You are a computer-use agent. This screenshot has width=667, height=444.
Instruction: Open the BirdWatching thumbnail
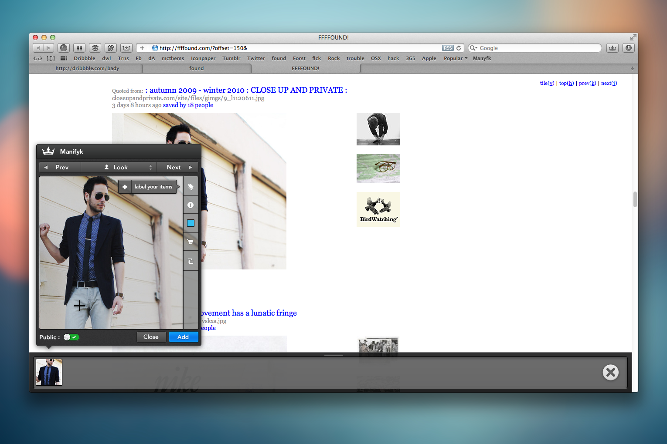(x=378, y=209)
